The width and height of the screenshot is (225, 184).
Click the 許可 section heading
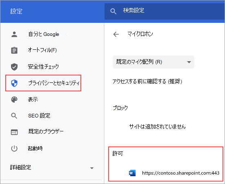point(118,153)
